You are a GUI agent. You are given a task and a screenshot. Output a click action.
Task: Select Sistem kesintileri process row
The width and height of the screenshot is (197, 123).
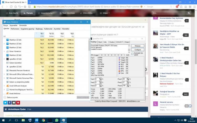39,63
